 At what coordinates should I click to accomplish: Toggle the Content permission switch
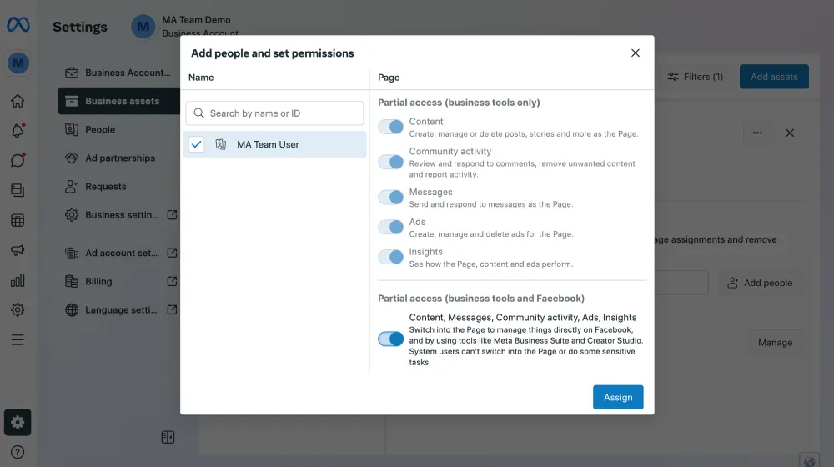(390, 127)
